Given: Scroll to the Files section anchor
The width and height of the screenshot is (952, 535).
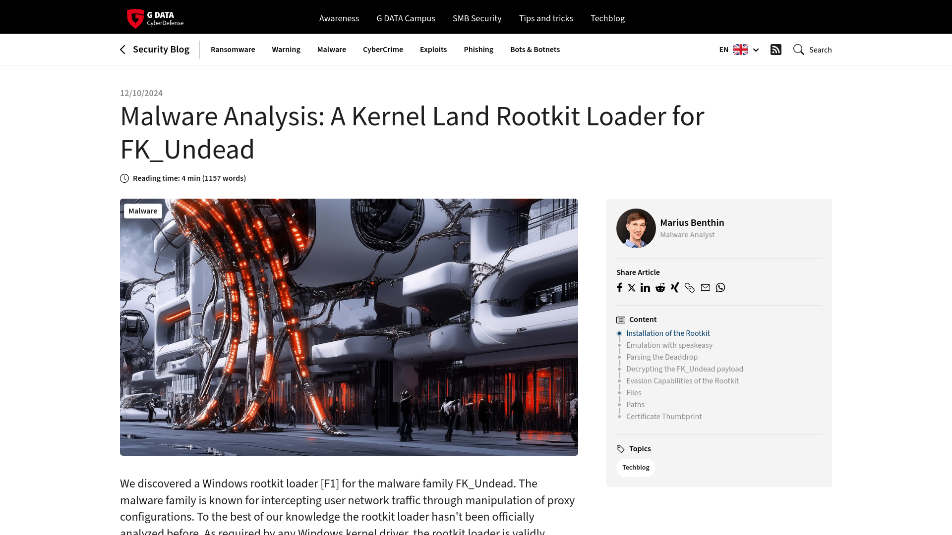Looking at the screenshot, I should (x=634, y=392).
